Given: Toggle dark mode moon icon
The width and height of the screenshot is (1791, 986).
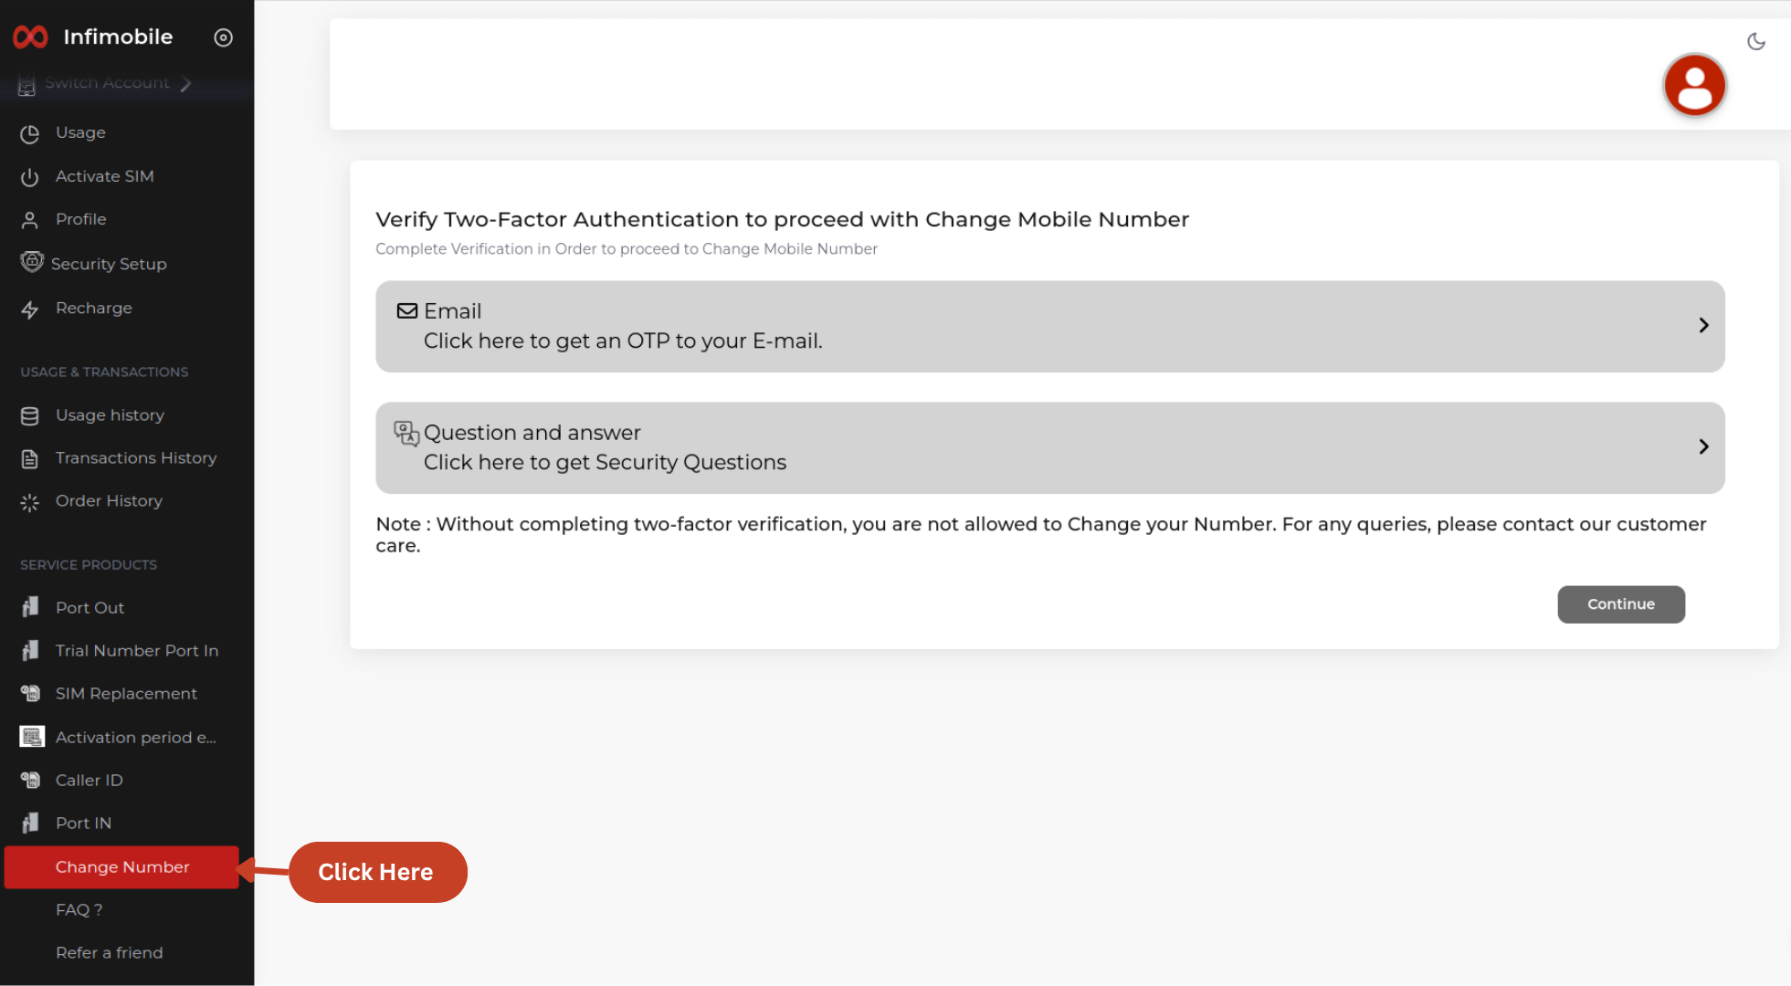Looking at the screenshot, I should (1755, 41).
